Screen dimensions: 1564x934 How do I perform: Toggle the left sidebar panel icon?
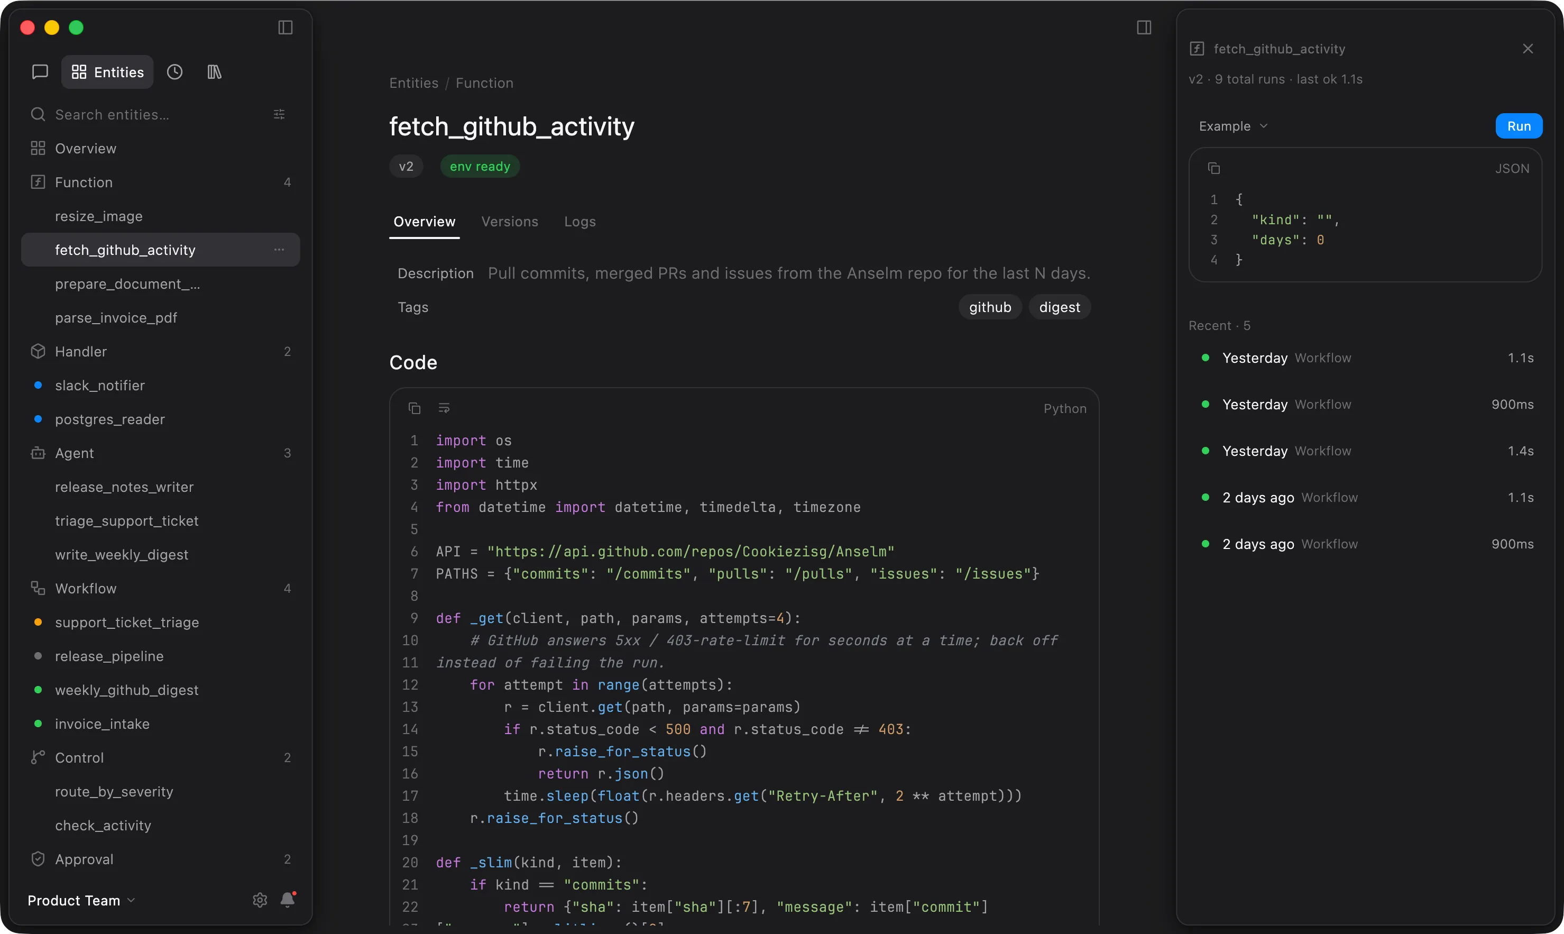coord(285,28)
